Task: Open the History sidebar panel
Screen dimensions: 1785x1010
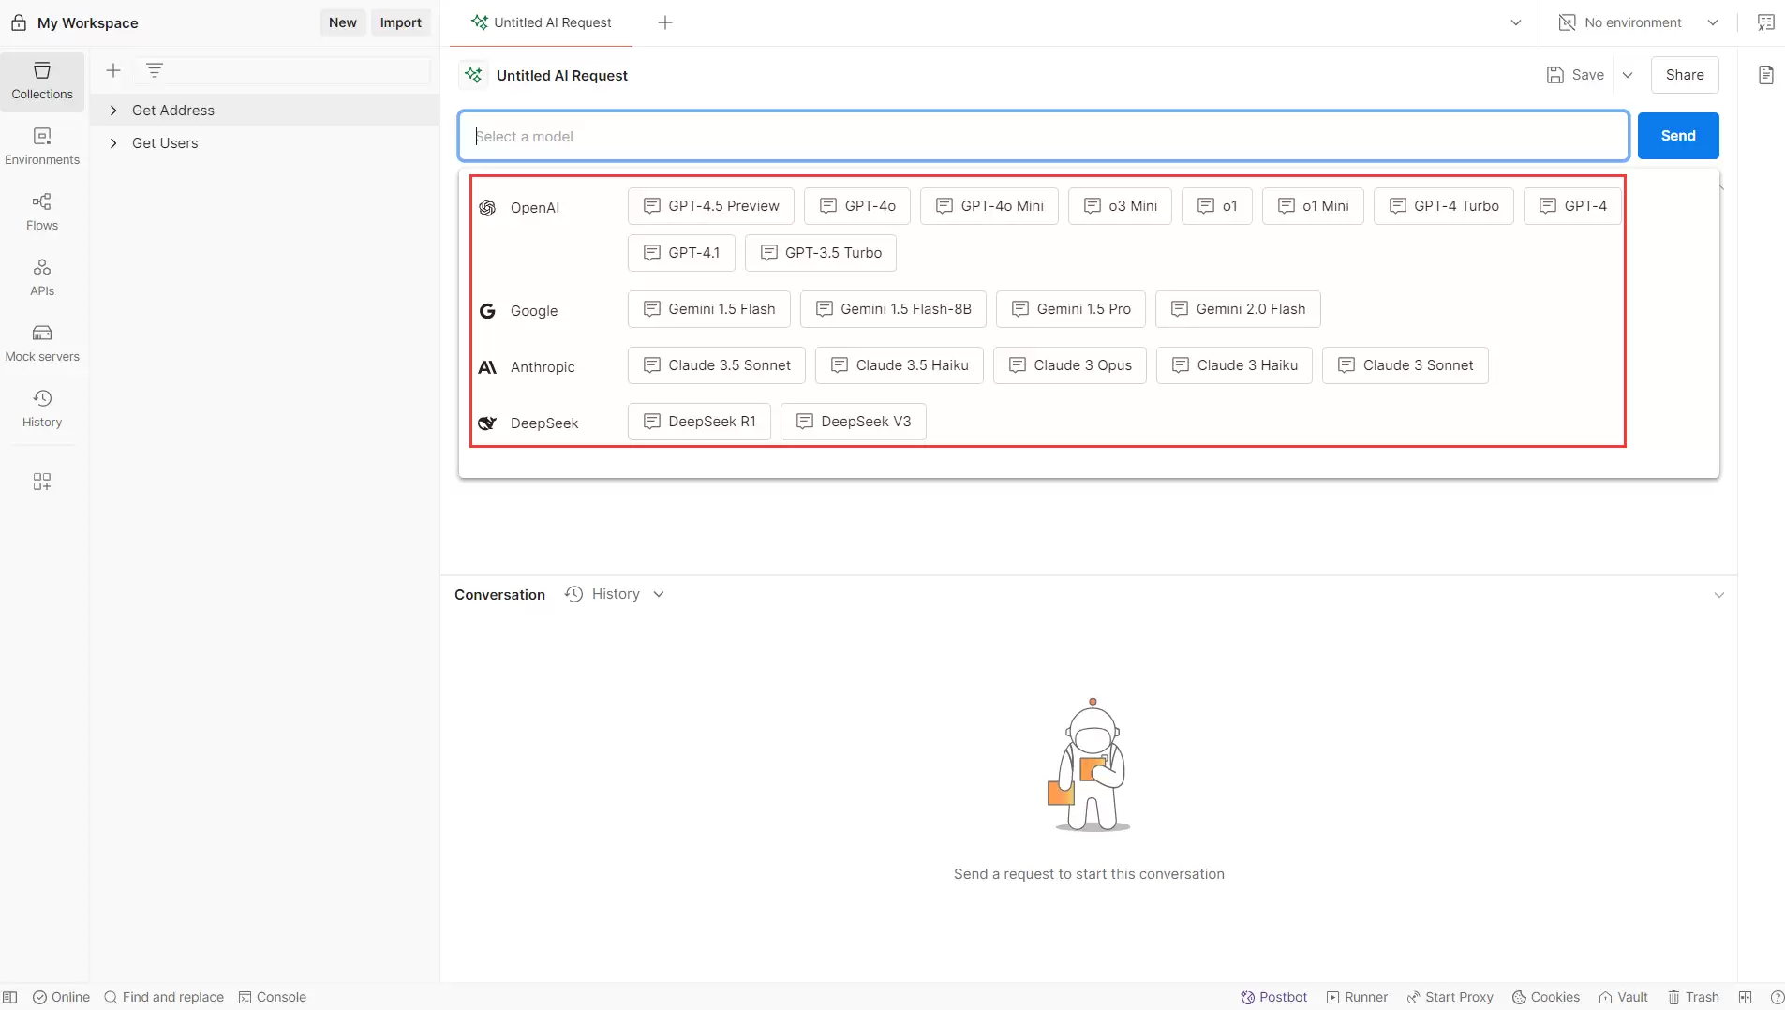Action: click(42, 409)
